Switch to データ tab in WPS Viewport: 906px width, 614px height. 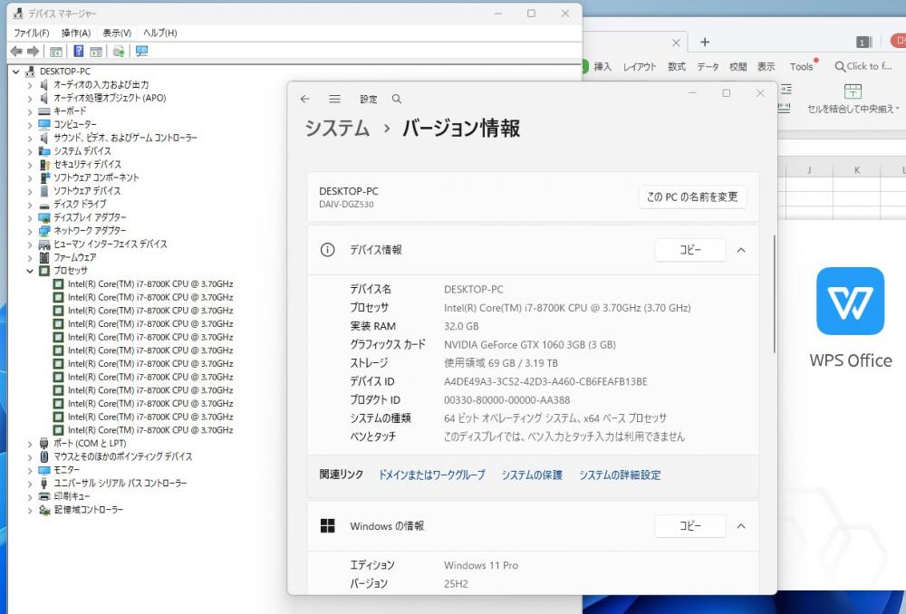click(708, 66)
